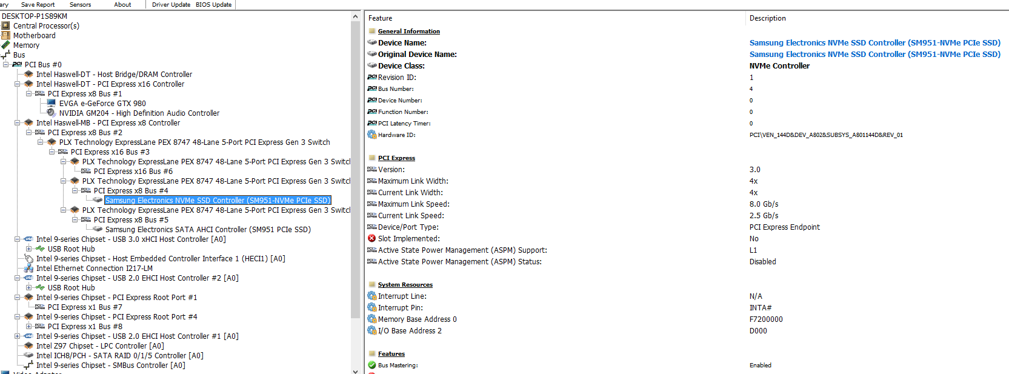This screenshot has height=374, width=1009.
Task: Click the SMBus Controller icon
Action: click(28, 366)
